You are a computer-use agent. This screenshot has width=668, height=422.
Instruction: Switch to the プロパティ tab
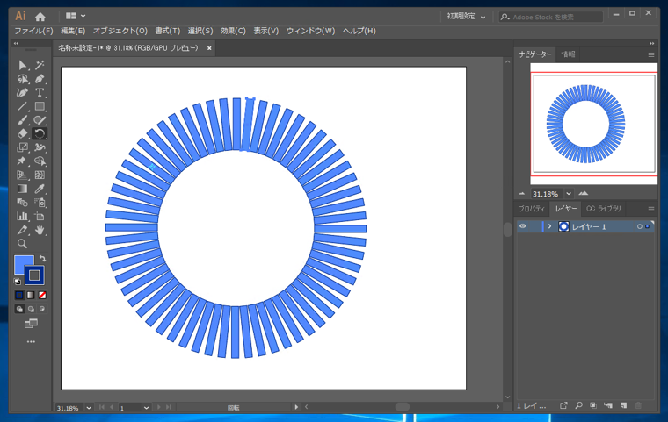pos(531,209)
